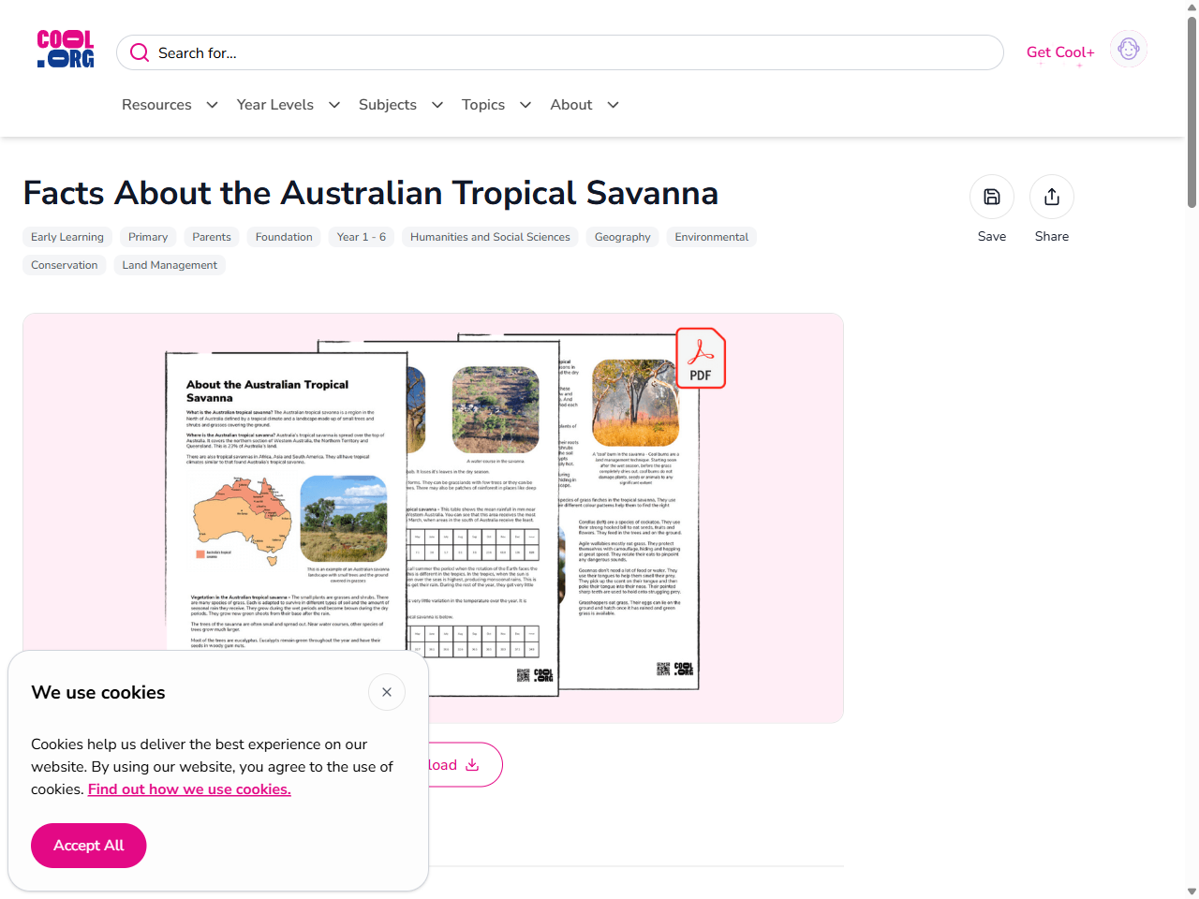This screenshot has height=899, width=1199.
Task: Open the Year Levels menu
Action: (275, 105)
